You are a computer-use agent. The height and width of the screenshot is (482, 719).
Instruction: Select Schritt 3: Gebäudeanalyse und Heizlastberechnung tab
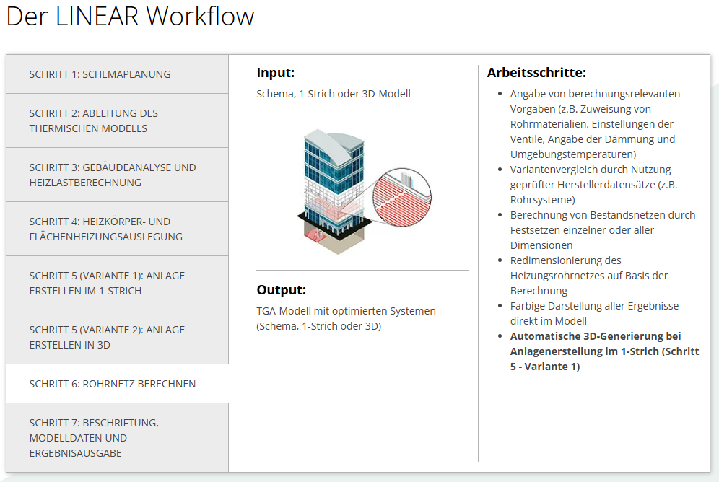112,175
